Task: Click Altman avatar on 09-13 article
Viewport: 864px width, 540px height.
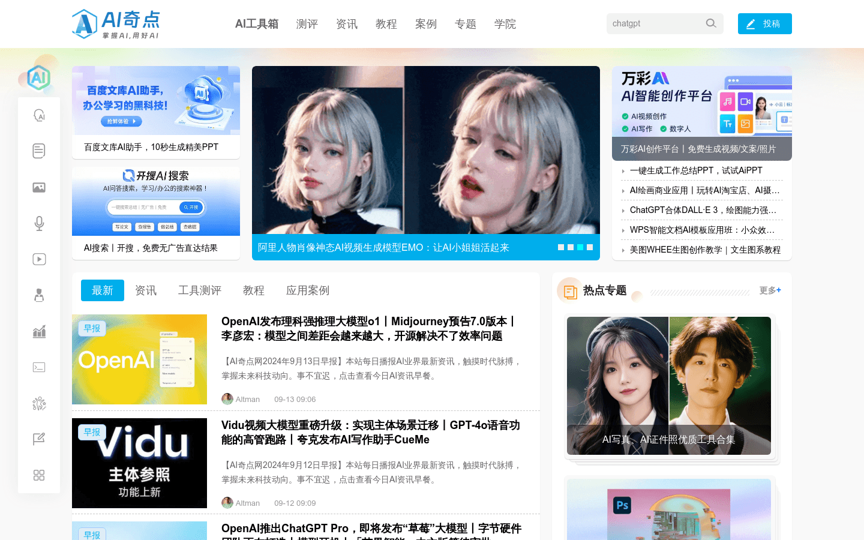Action: [x=227, y=399]
